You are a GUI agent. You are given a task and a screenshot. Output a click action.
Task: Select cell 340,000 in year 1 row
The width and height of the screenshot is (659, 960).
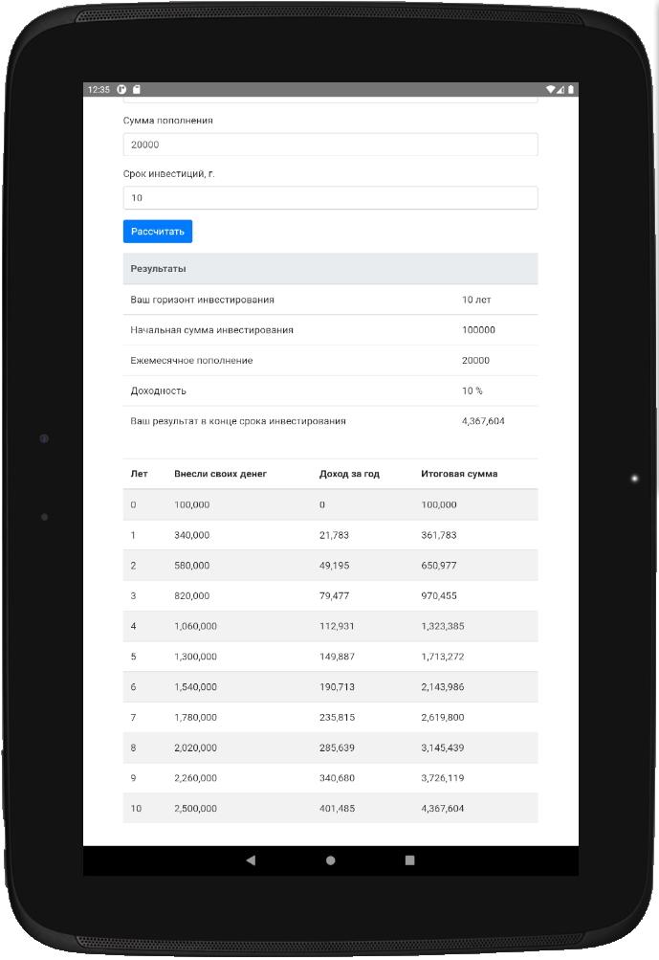coord(191,535)
